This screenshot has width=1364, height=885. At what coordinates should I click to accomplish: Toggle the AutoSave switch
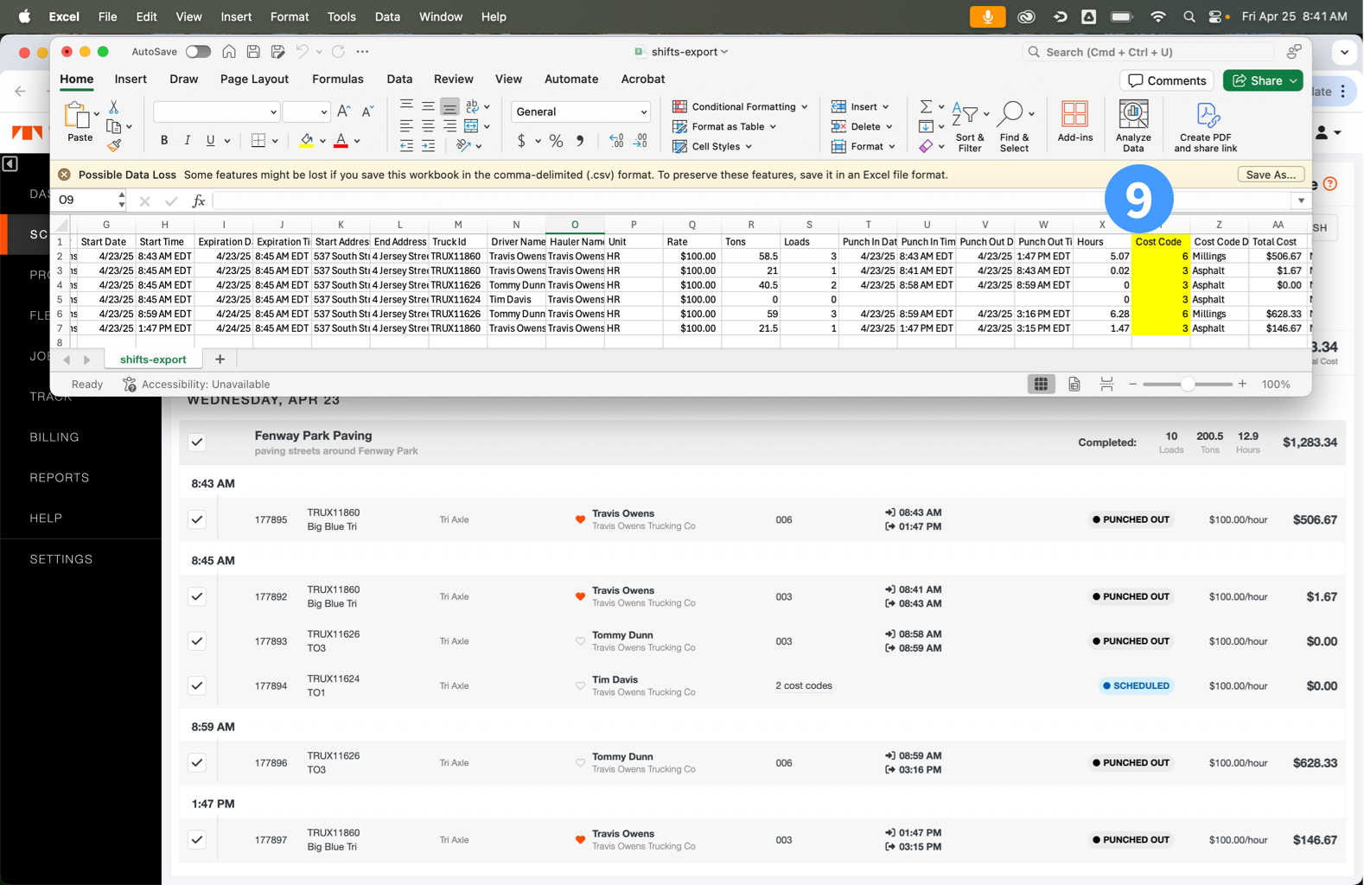point(198,52)
